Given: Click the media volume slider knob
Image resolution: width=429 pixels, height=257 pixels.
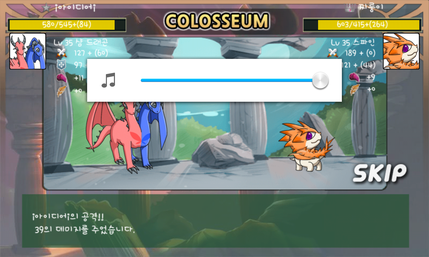Looking at the screenshot, I should [x=320, y=80].
